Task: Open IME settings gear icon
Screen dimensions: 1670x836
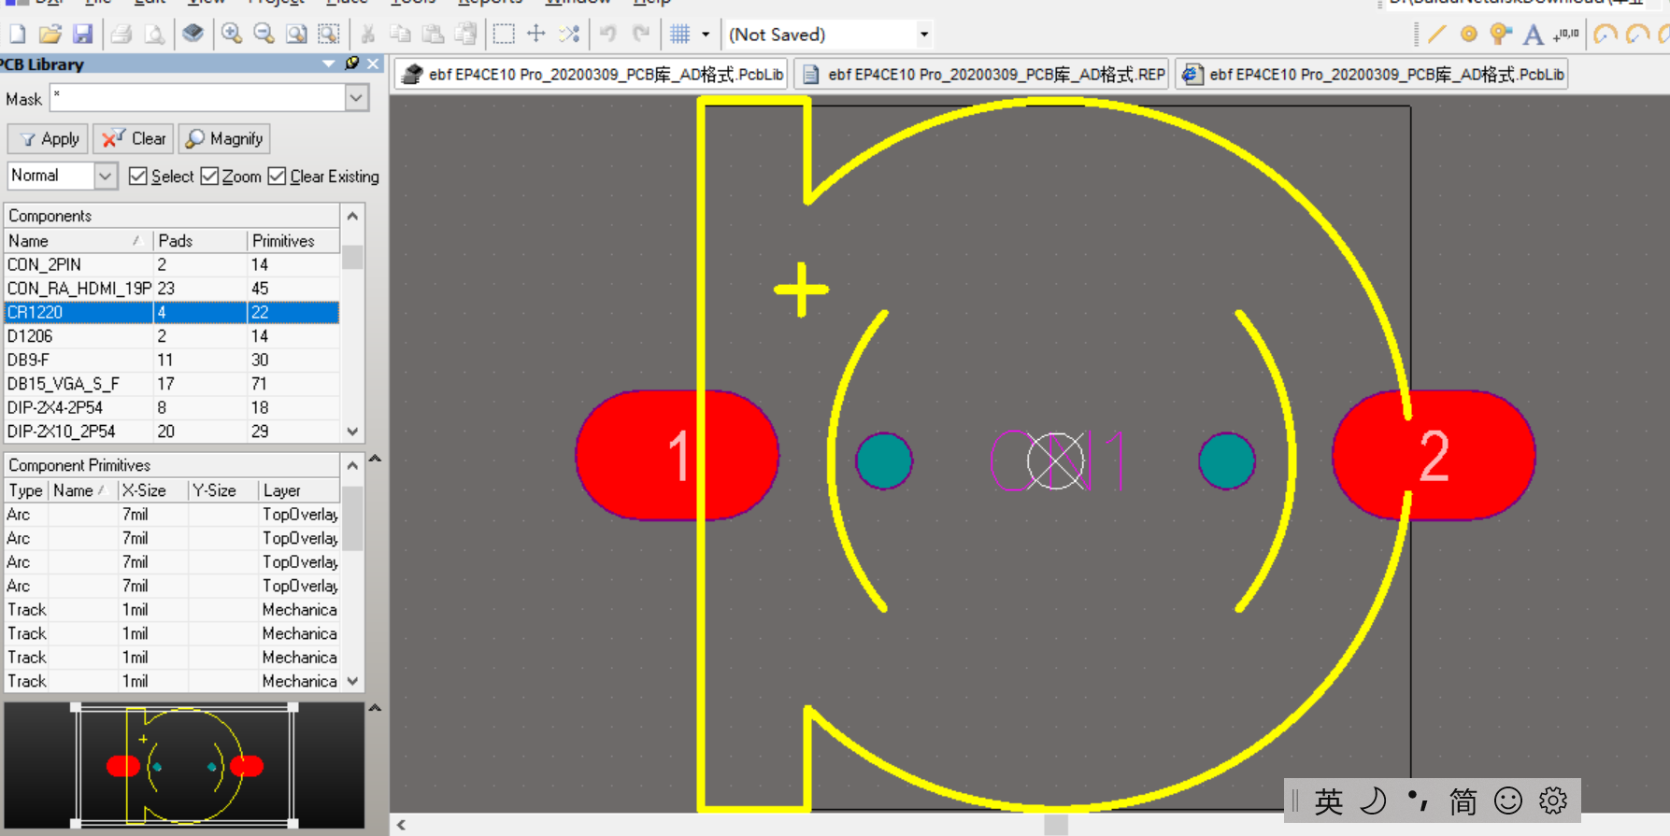Action: [x=1553, y=801]
